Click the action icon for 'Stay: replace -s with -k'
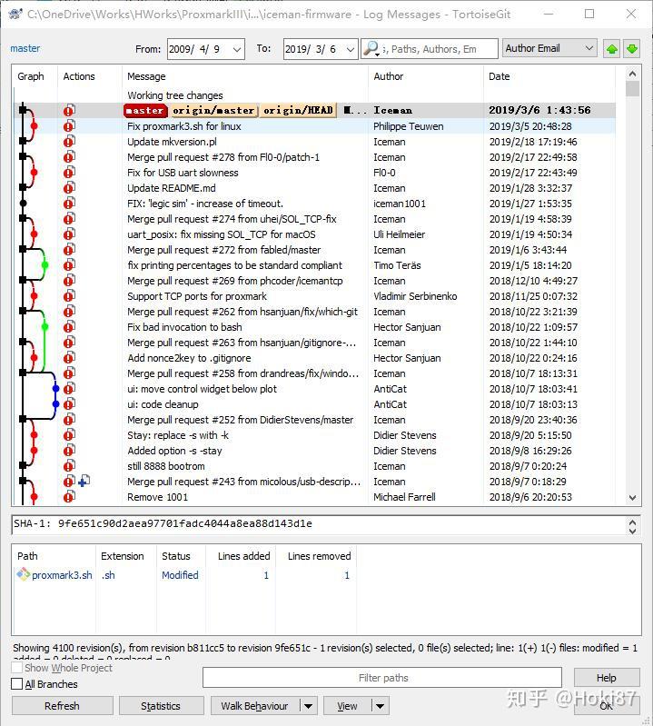 (69, 434)
